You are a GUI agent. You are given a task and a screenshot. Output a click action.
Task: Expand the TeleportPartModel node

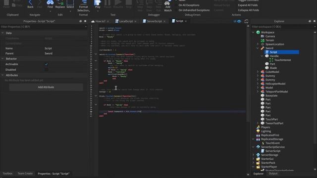click(258, 91)
